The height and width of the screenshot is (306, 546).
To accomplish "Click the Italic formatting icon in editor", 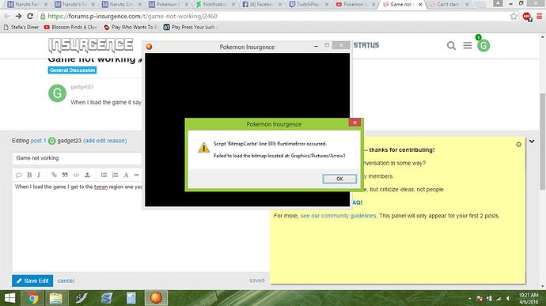I will (39, 175).
